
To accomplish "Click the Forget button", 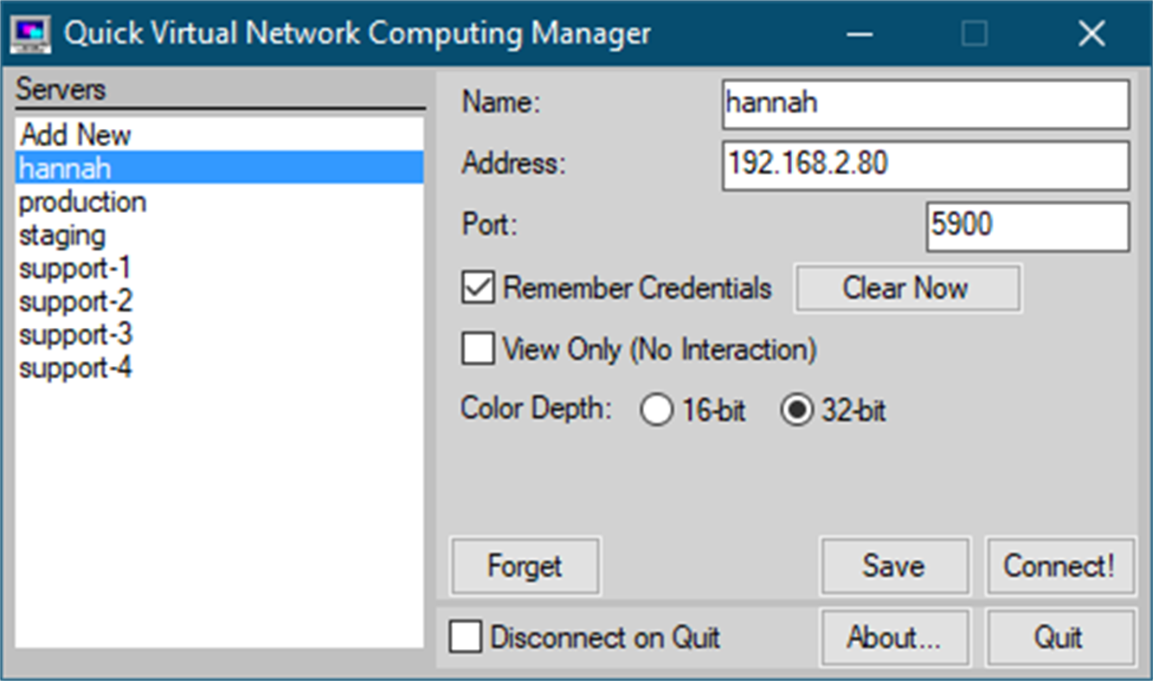I will point(525,566).
